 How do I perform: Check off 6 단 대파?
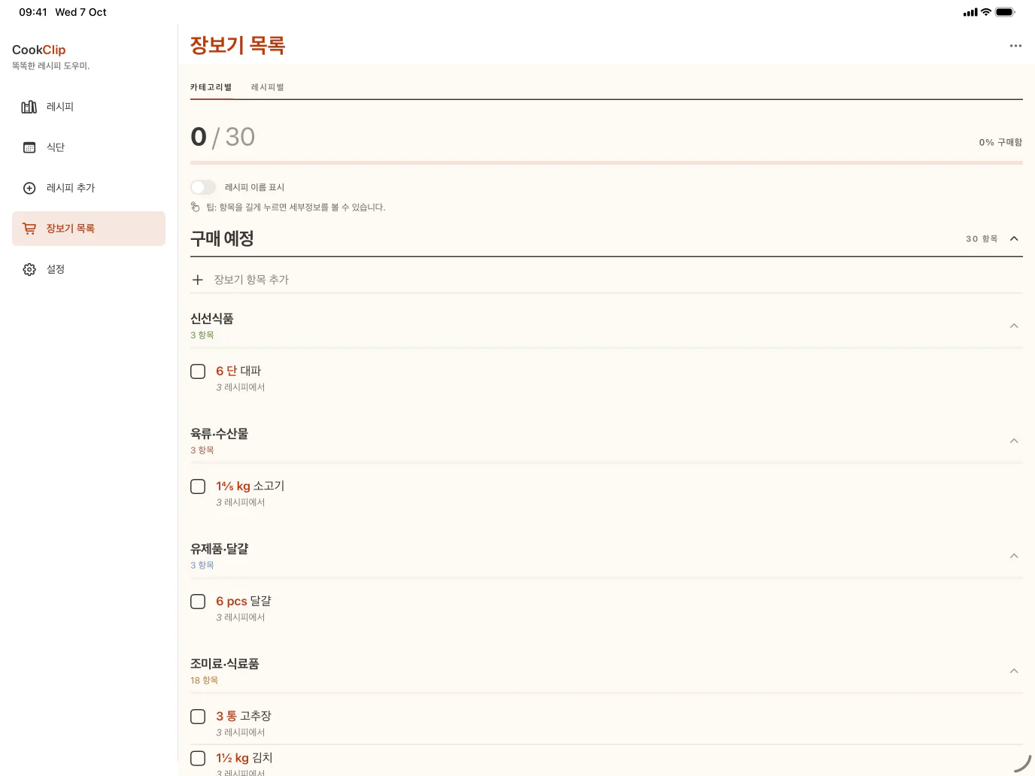[198, 371]
